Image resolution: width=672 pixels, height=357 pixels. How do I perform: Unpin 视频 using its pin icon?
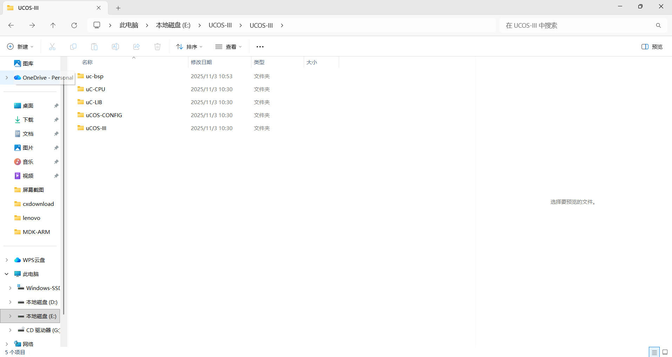click(56, 176)
